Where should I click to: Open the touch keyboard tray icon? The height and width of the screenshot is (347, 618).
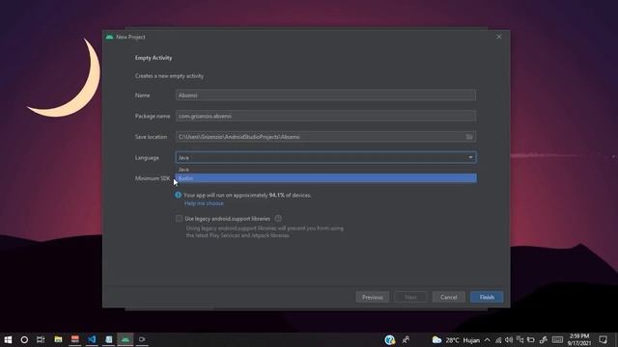(557, 340)
